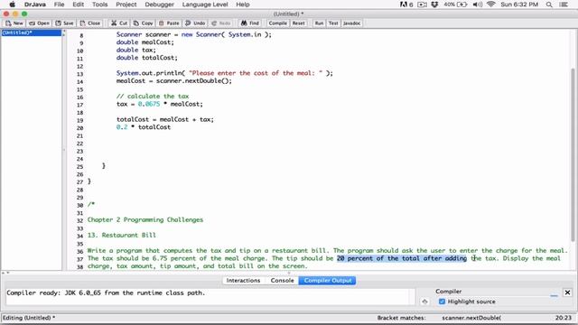The height and width of the screenshot is (325, 578).
Task: Open a file with the Open button
Action: click(39, 23)
